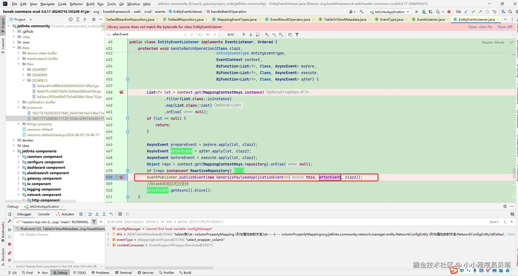Open Profiler tool window
Image resolution: width=518 pixels, height=276 pixels.
pyautogui.click(x=166, y=272)
